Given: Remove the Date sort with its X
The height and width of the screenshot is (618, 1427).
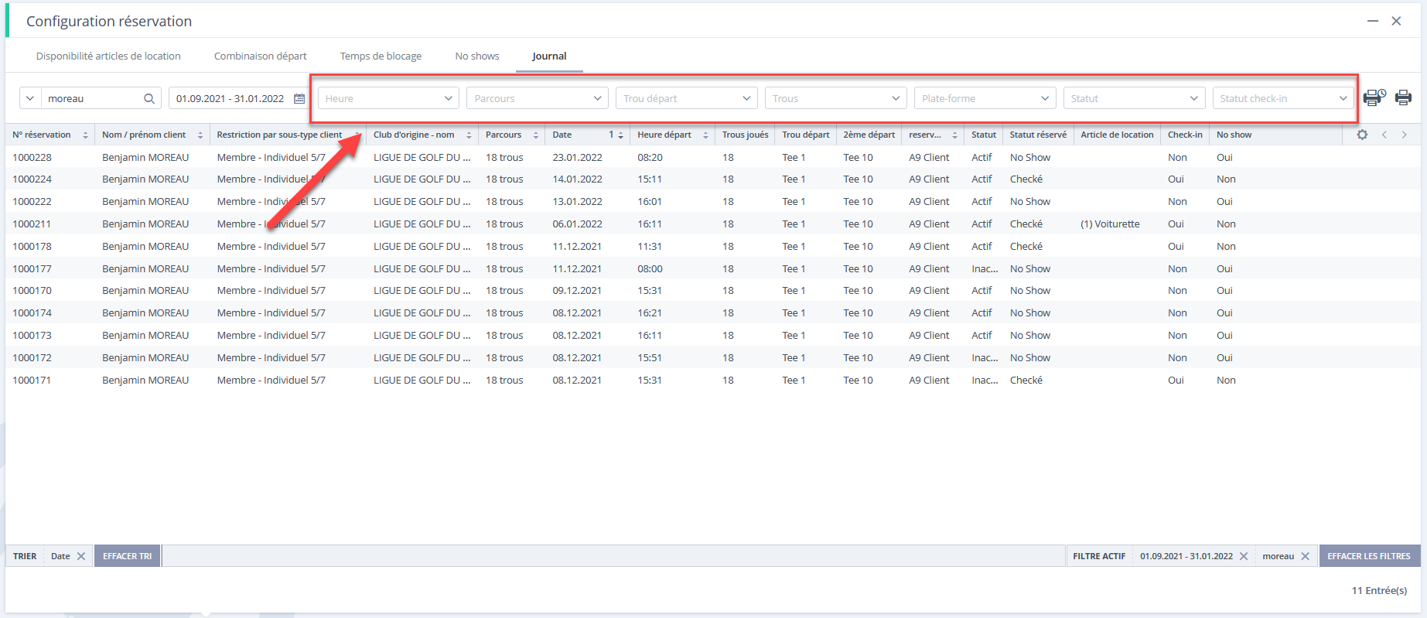Looking at the screenshot, I should pos(81,556).
